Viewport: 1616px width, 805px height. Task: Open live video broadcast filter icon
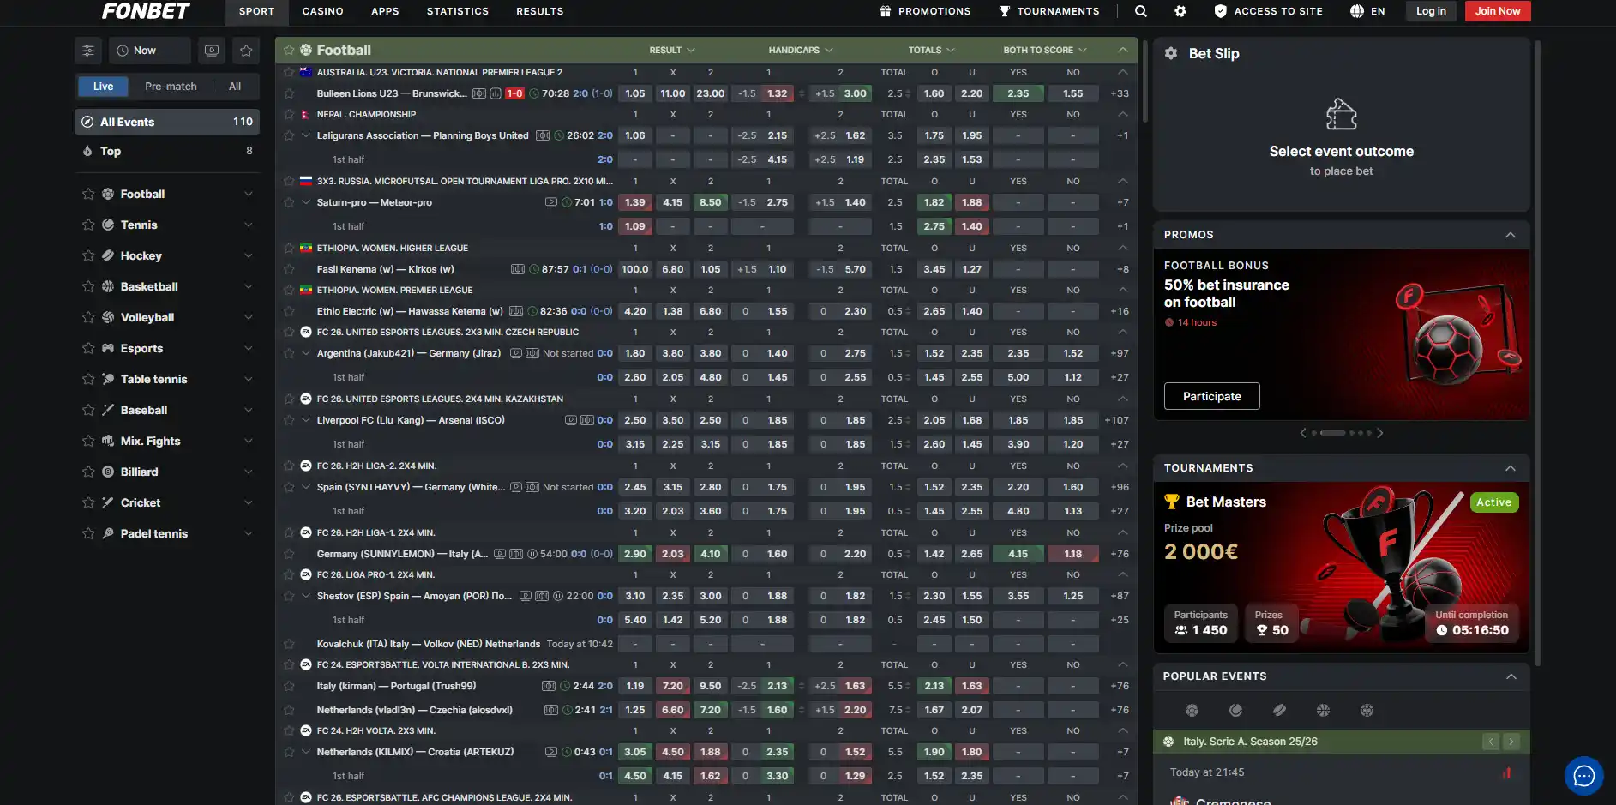[x=212, y=51]
